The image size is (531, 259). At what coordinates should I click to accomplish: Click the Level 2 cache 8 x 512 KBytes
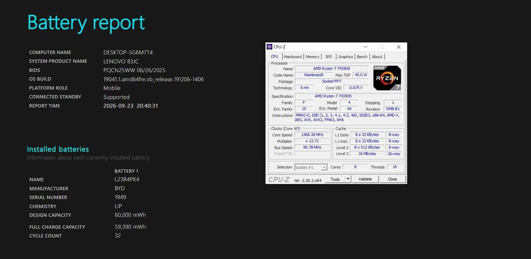point(367,148)
